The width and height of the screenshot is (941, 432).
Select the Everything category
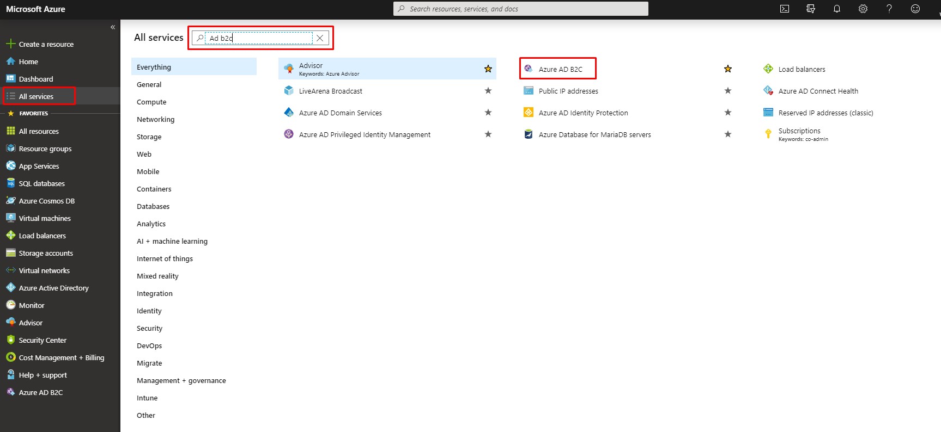[x=194, y=67]
